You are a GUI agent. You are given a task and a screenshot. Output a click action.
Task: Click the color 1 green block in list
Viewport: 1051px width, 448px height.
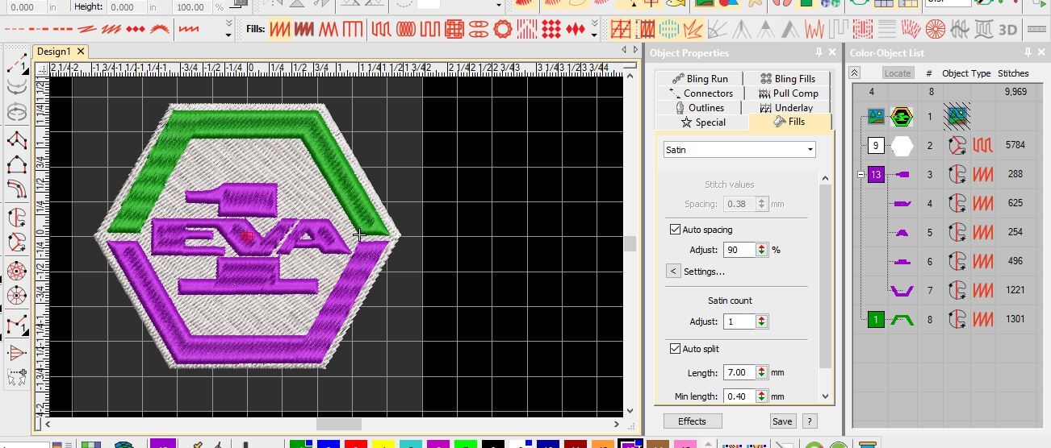coord(876,319)
